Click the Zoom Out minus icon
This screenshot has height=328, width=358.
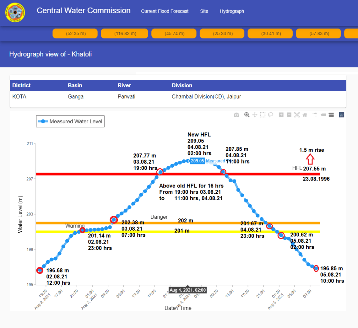tap(289, 115)
